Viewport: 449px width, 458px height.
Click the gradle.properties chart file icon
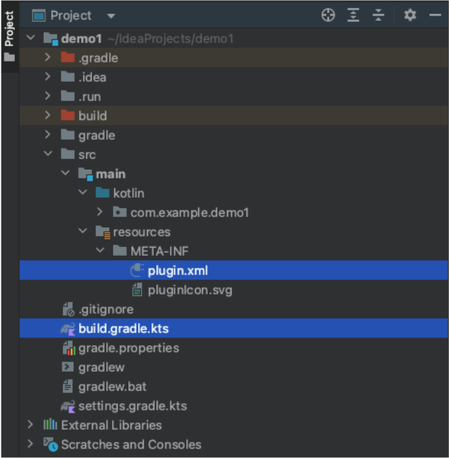point(69,348)
